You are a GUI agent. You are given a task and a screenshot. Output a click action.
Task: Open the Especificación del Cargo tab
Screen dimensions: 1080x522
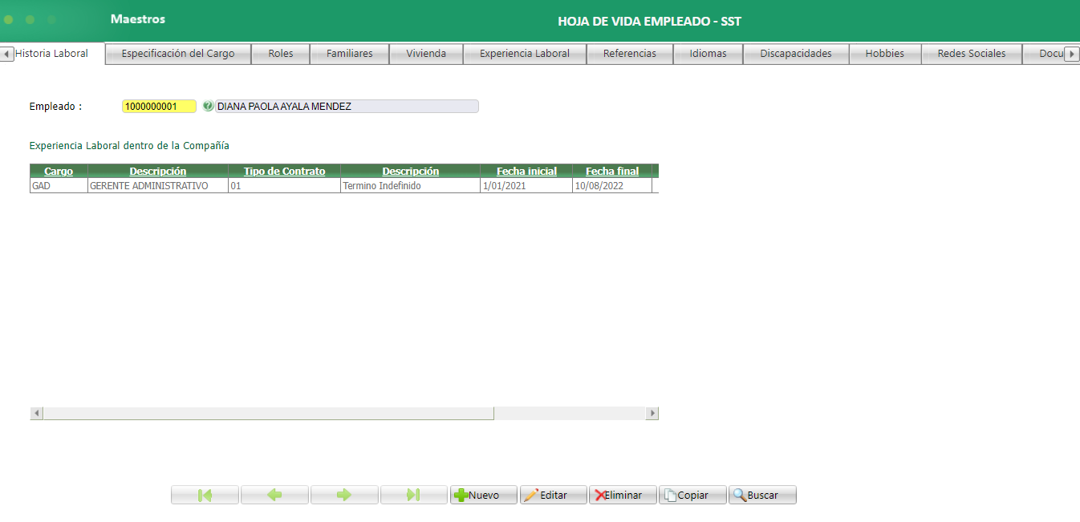(x=178, y=54)
